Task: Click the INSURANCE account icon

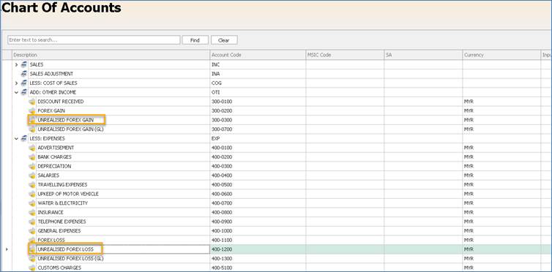Action: point(32,212)
